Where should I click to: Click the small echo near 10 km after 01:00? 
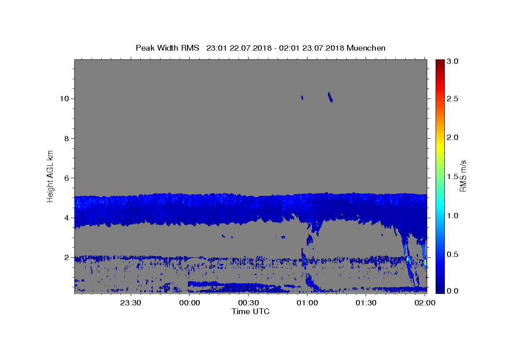point(330,97)
